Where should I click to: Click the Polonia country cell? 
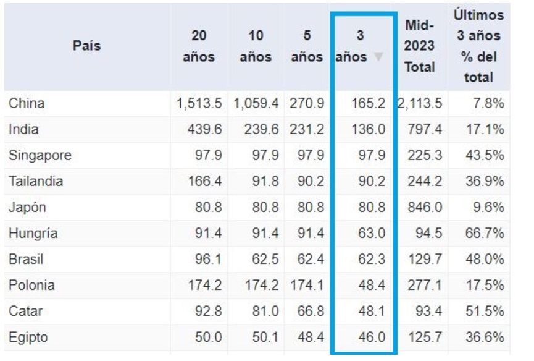(x=31, y=286)
